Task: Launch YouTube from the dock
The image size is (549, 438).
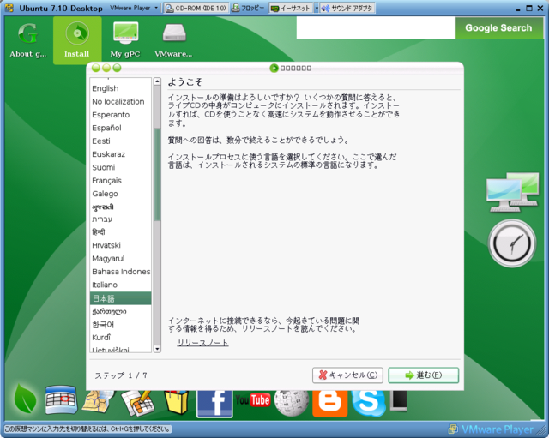Action: (253, 400)
